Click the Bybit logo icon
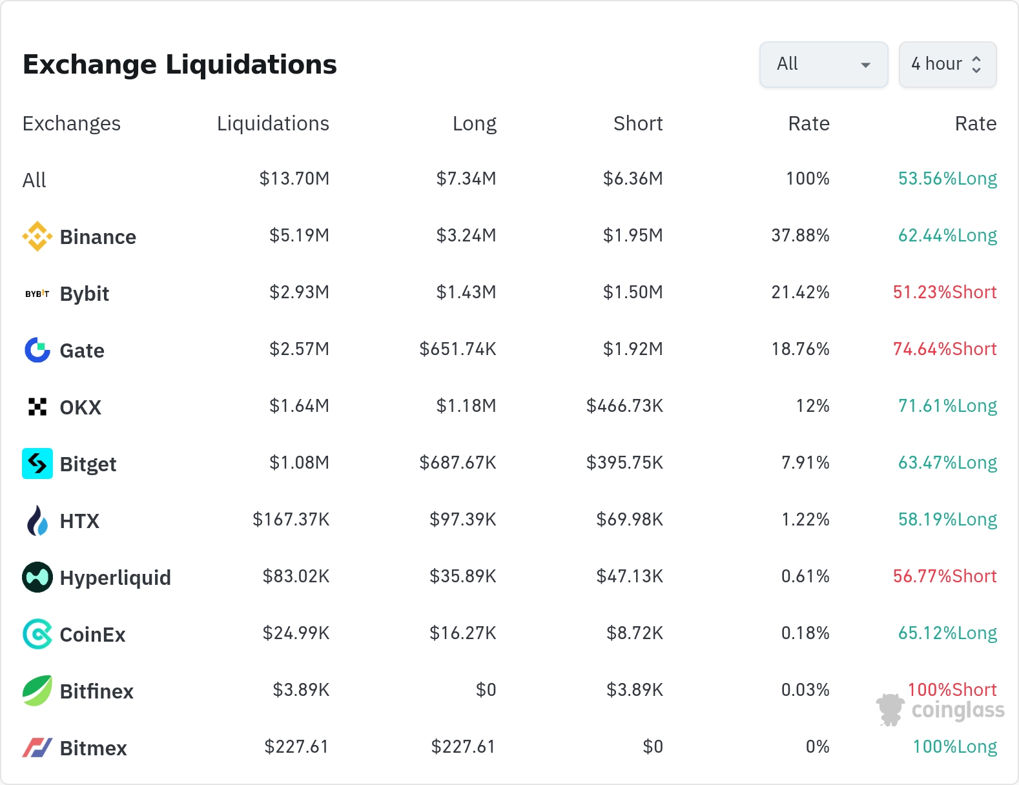 (37, 294)
